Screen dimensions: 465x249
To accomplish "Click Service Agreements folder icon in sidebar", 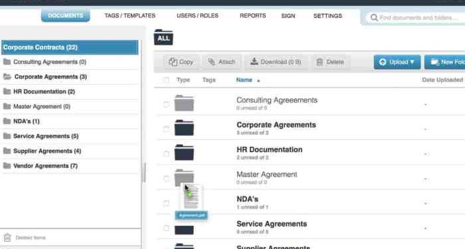I will pos(7,135).
